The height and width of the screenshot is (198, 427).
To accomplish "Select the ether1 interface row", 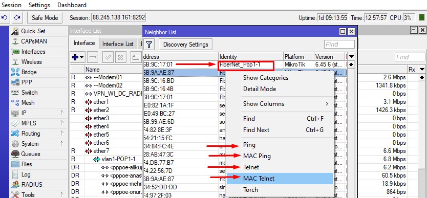I will coord(106,102).
